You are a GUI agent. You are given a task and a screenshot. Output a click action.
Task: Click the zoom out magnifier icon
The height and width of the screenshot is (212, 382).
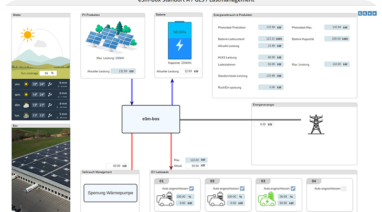(x=365, y=14)
